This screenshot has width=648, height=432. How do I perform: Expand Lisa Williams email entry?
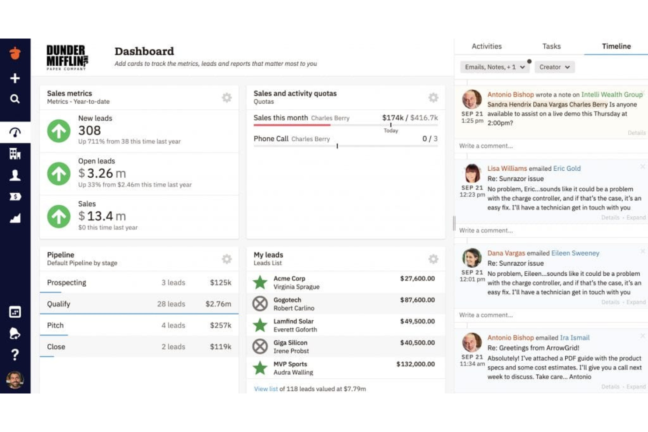(636, 218)
